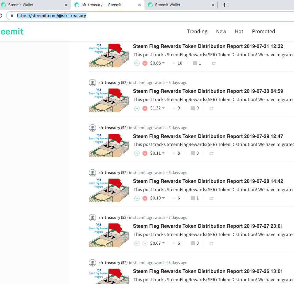Click the browser new tab plus button
The image size is (294, 284).
[x=225, y=5]
